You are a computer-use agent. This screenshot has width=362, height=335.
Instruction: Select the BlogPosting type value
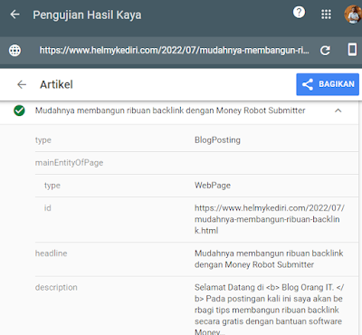[217, 140]
